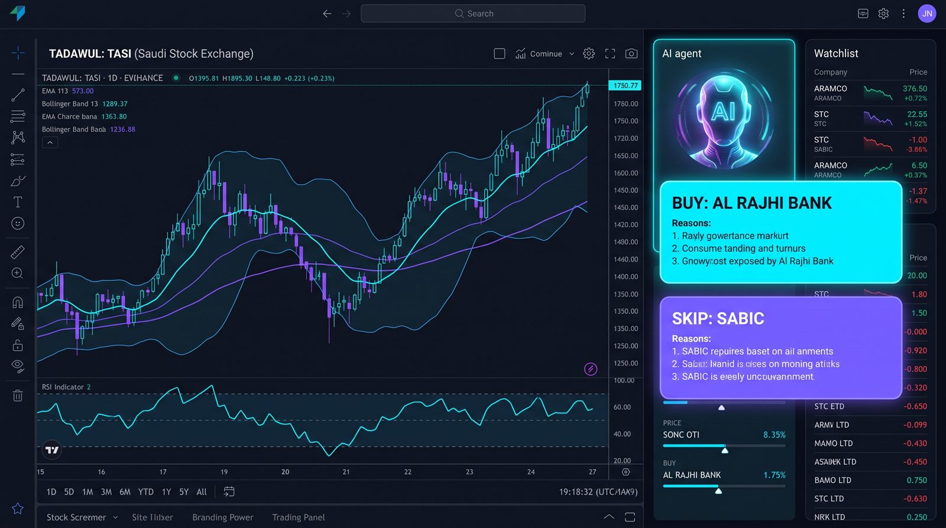
Task: Select the pattern nodes drawing tool
Action: (18, 137)
